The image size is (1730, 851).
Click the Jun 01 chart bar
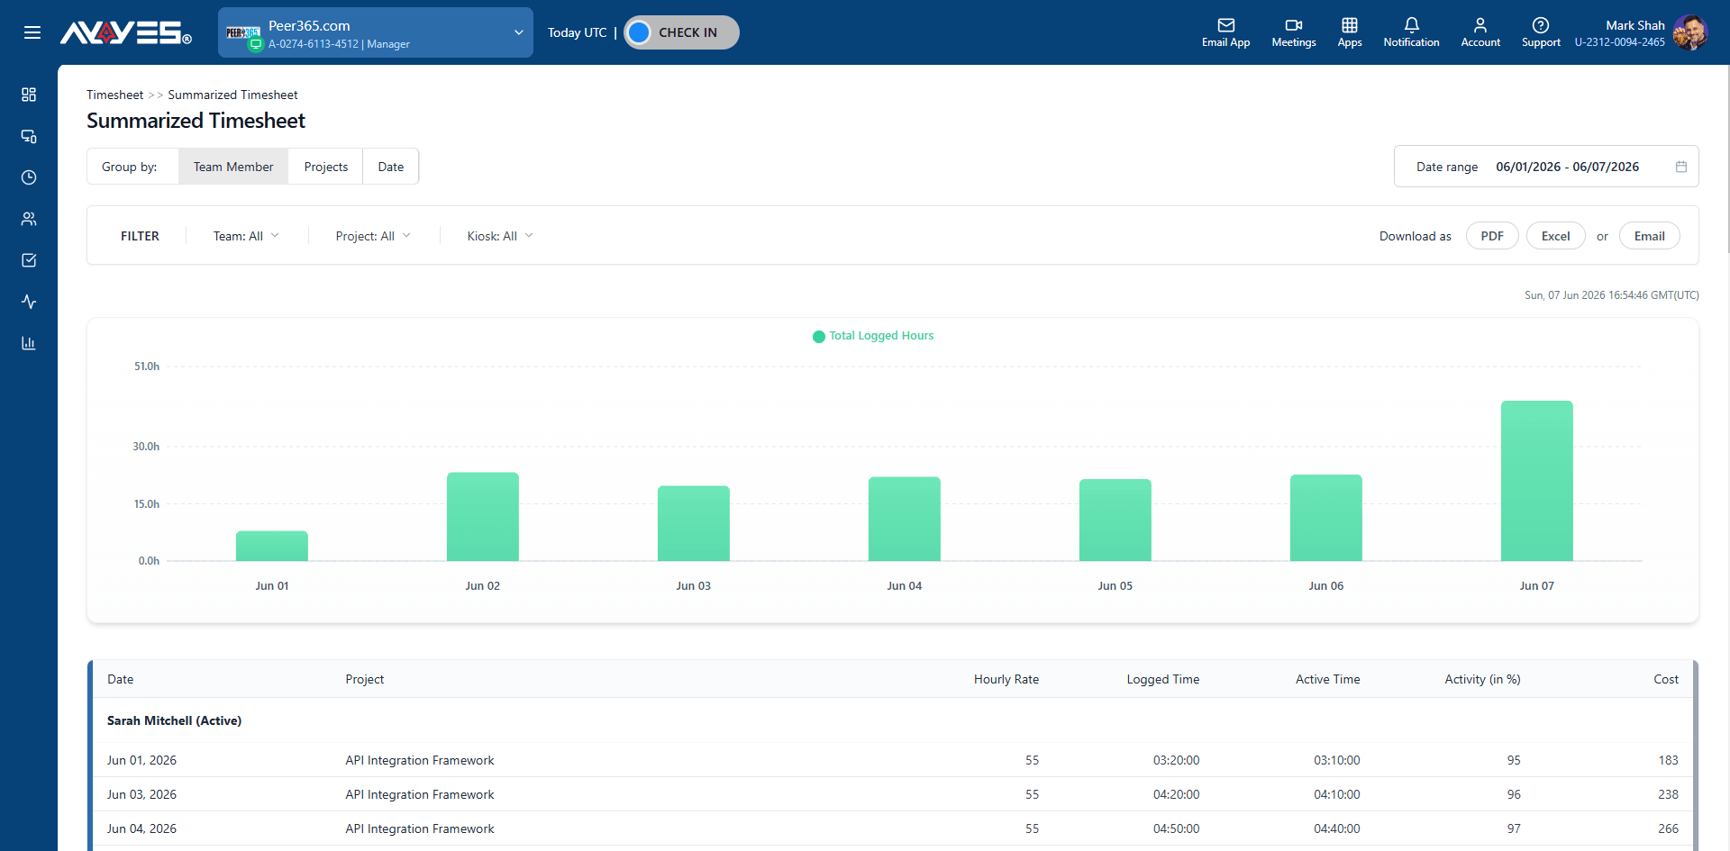(272, 546)
